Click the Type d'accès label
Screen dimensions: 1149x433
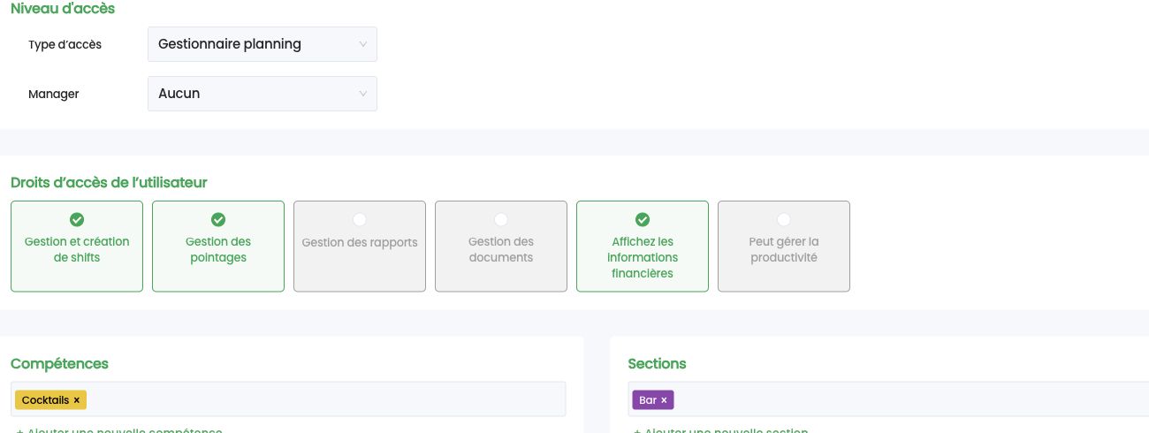65,44
